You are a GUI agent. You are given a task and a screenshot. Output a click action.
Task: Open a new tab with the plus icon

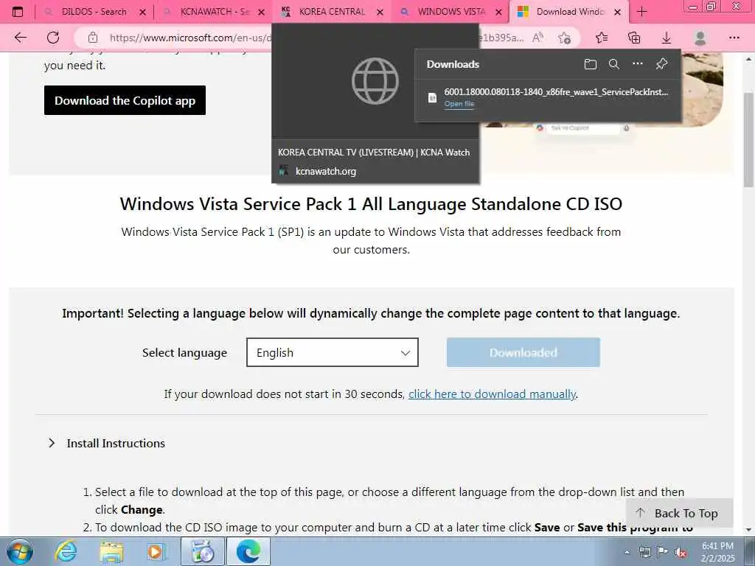click(x=642, y=12)
